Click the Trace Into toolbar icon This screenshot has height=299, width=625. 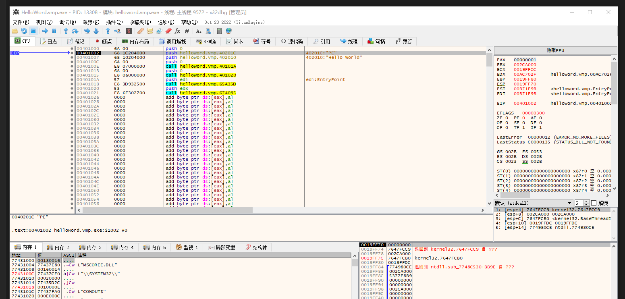(x=87, y=31)
